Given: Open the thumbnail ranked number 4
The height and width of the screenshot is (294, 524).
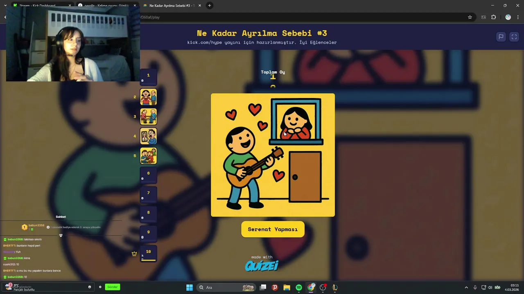Looking at the screenshot, I should pyautogui.click(x=148, y=136).
